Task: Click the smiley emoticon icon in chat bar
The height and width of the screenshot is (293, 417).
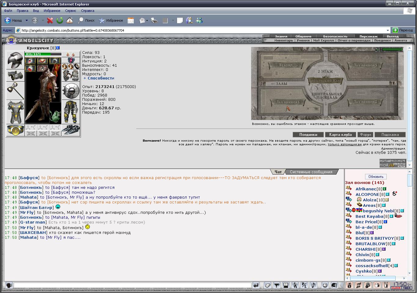Action: pyautogui.click(x=325, y=285)
